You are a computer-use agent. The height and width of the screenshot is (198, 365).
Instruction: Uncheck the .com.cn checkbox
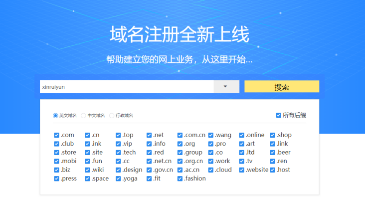180,135
